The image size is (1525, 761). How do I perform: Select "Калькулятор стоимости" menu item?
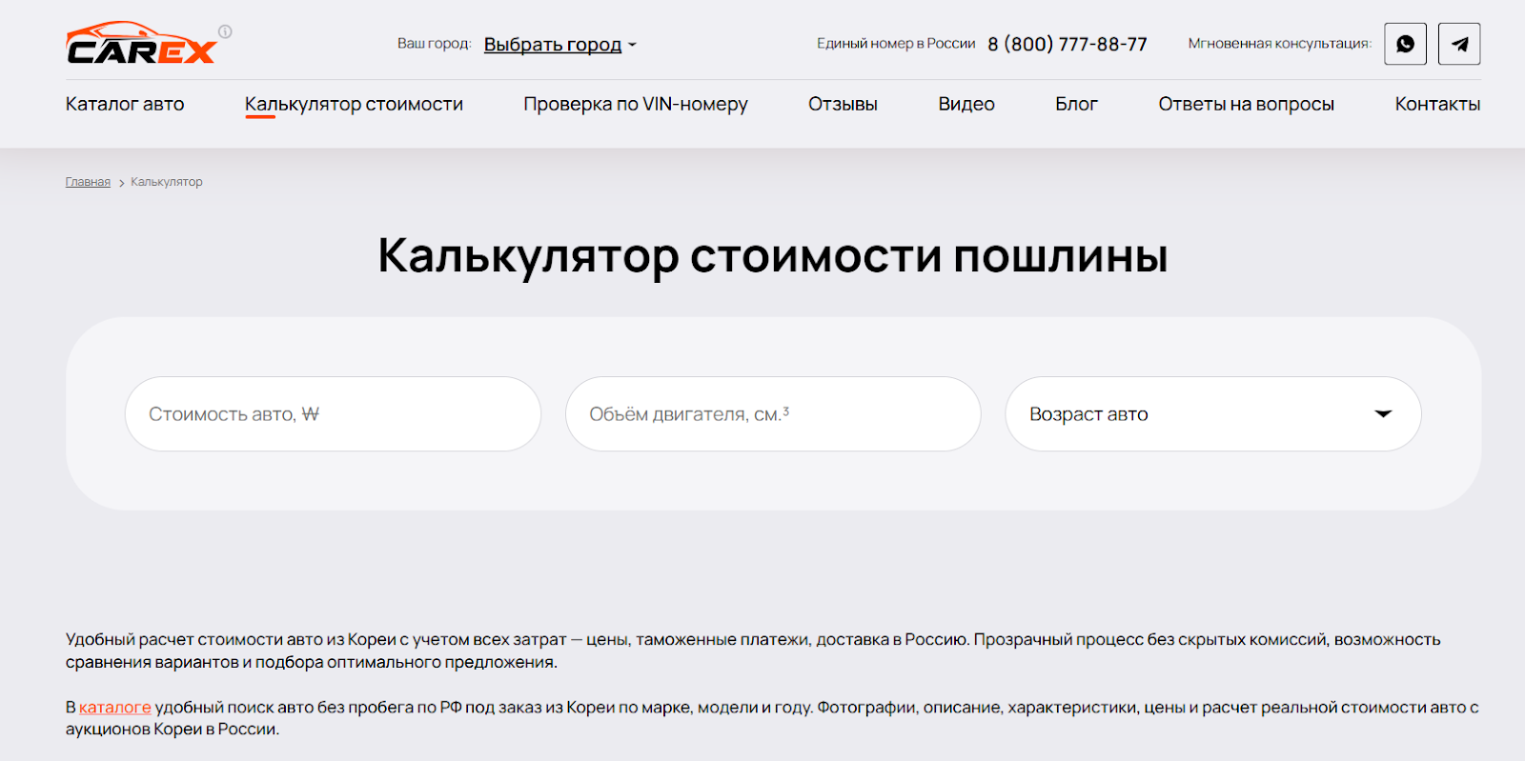pyautogui.click(x=354, y=104)
